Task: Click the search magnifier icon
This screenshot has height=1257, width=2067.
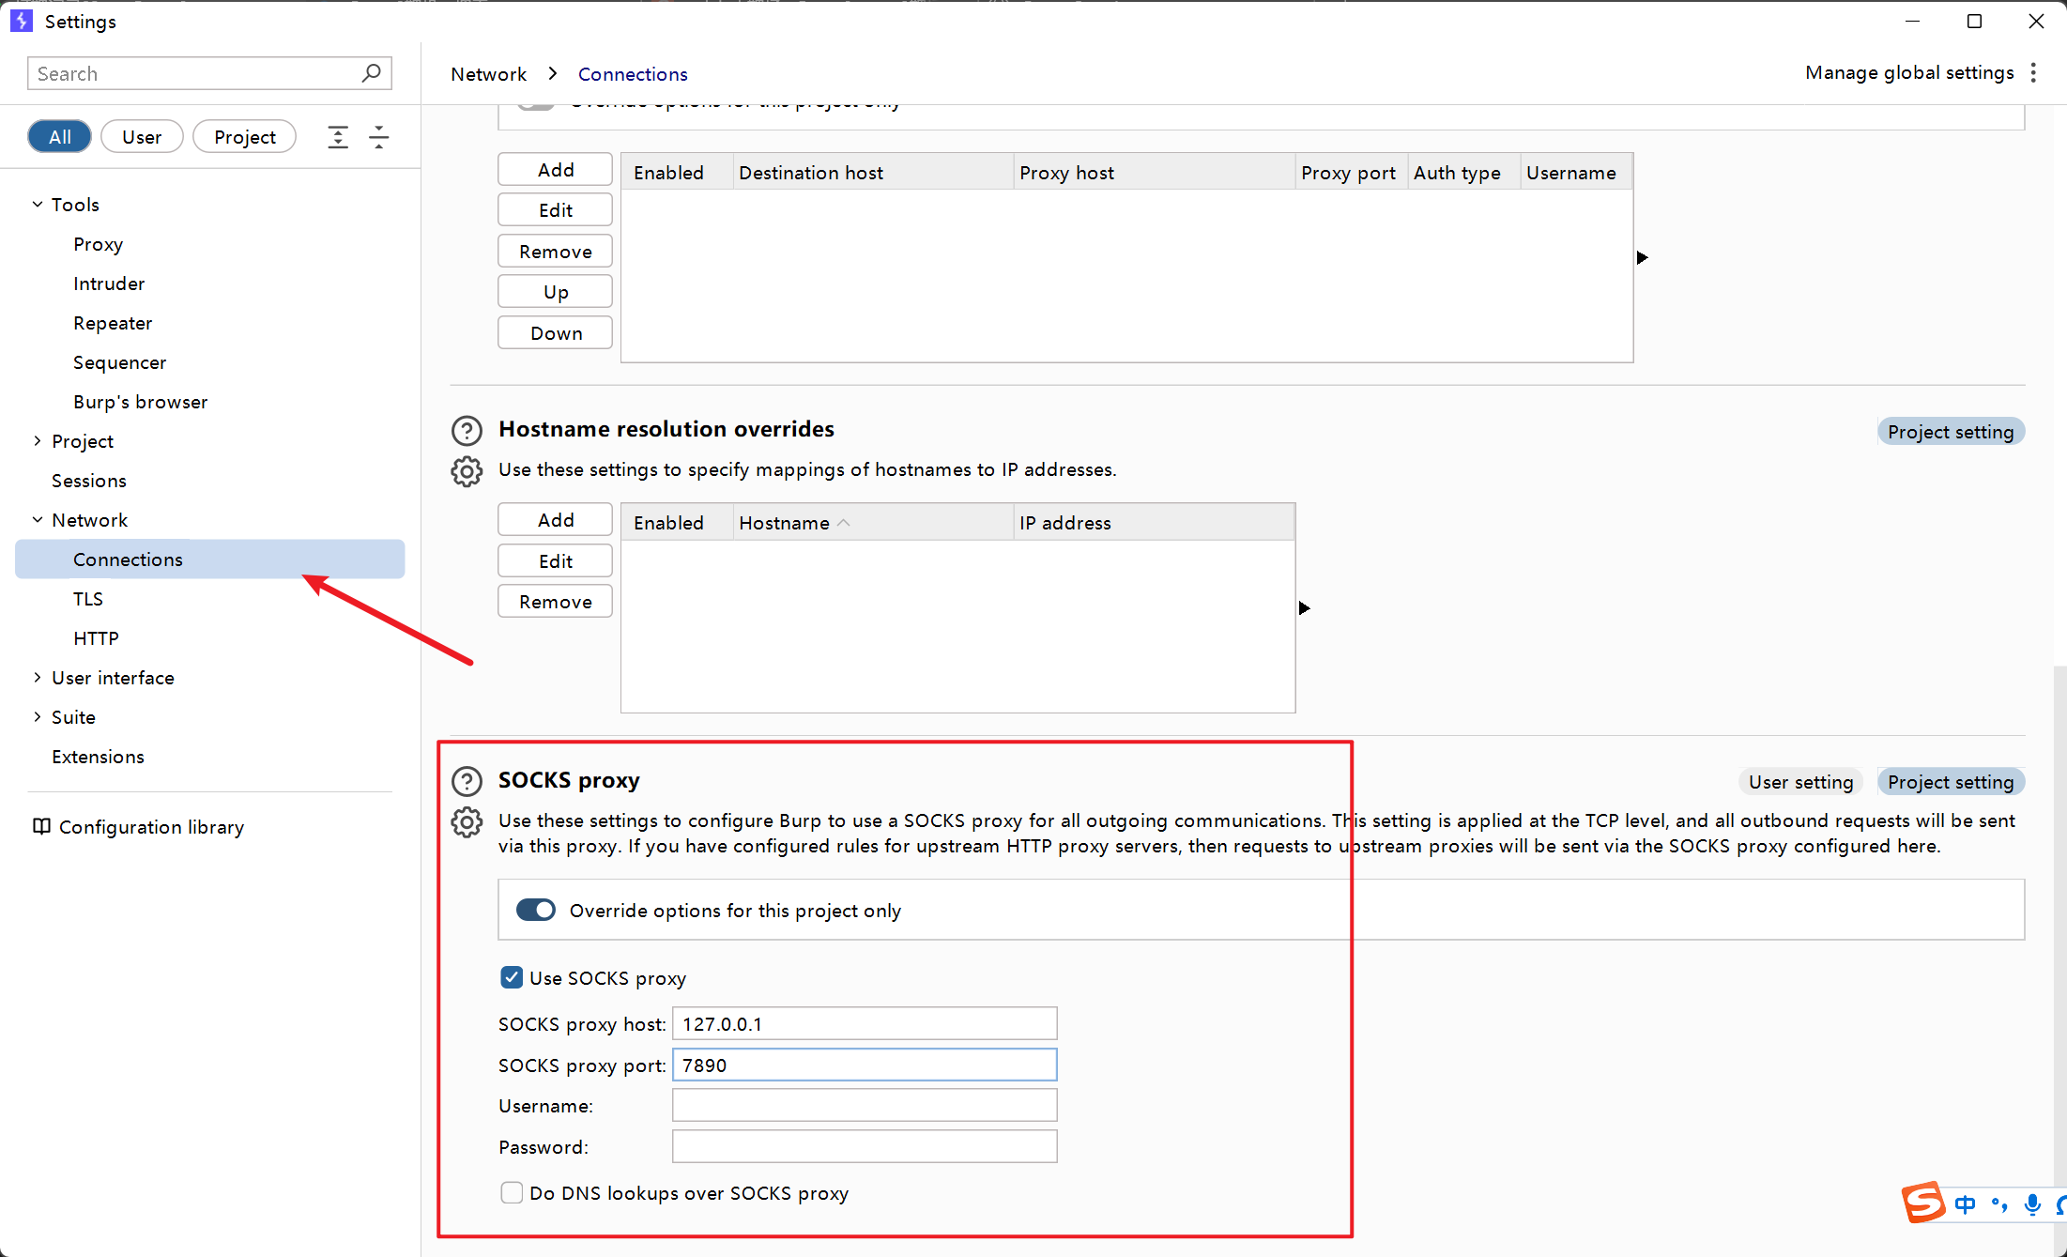Action: 371,73
